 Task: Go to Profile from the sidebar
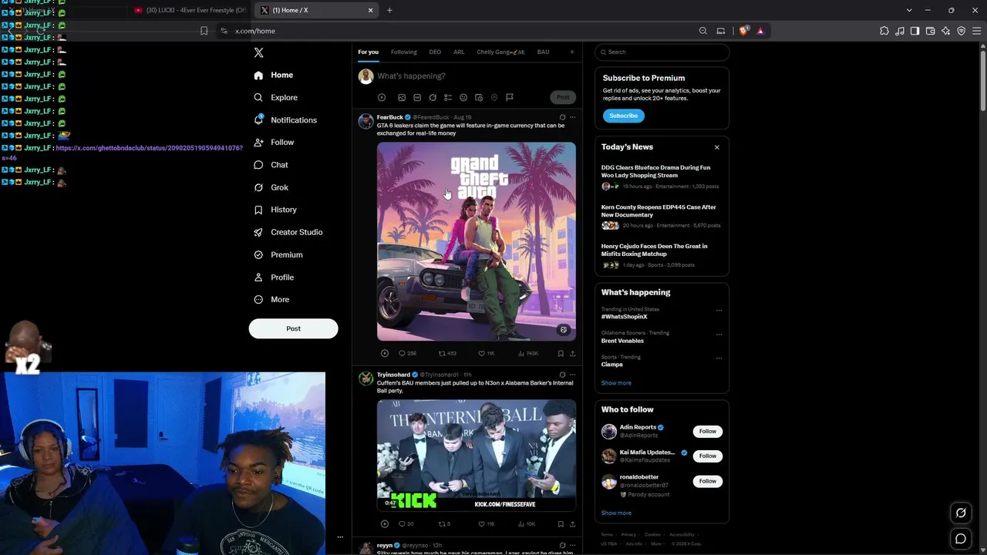click(274, 277)
